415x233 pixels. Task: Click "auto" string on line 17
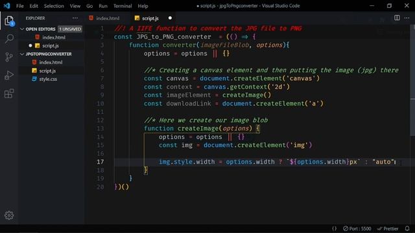click(383, 162)
